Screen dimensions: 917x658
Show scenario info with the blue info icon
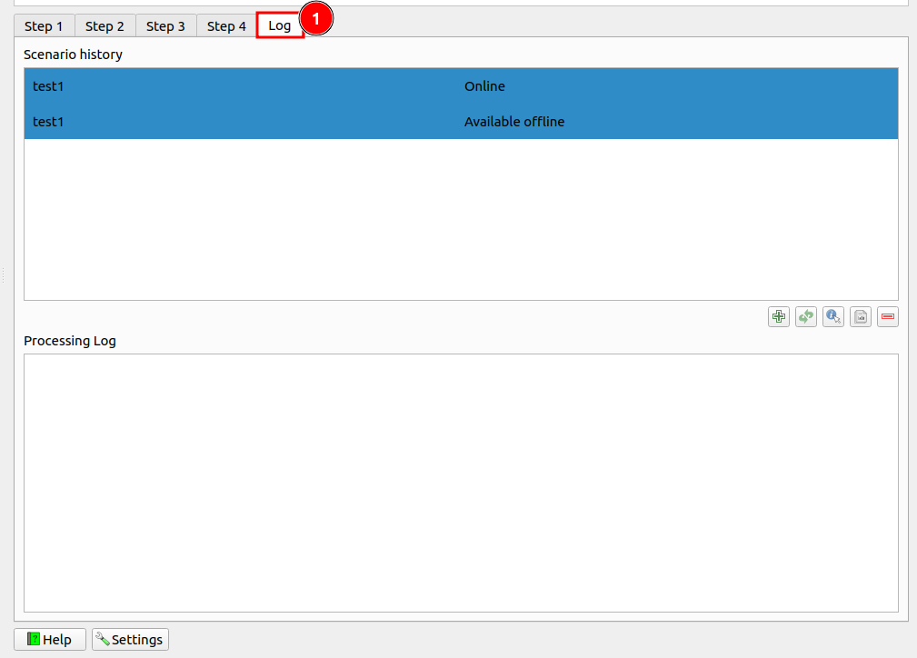(833, 317)
